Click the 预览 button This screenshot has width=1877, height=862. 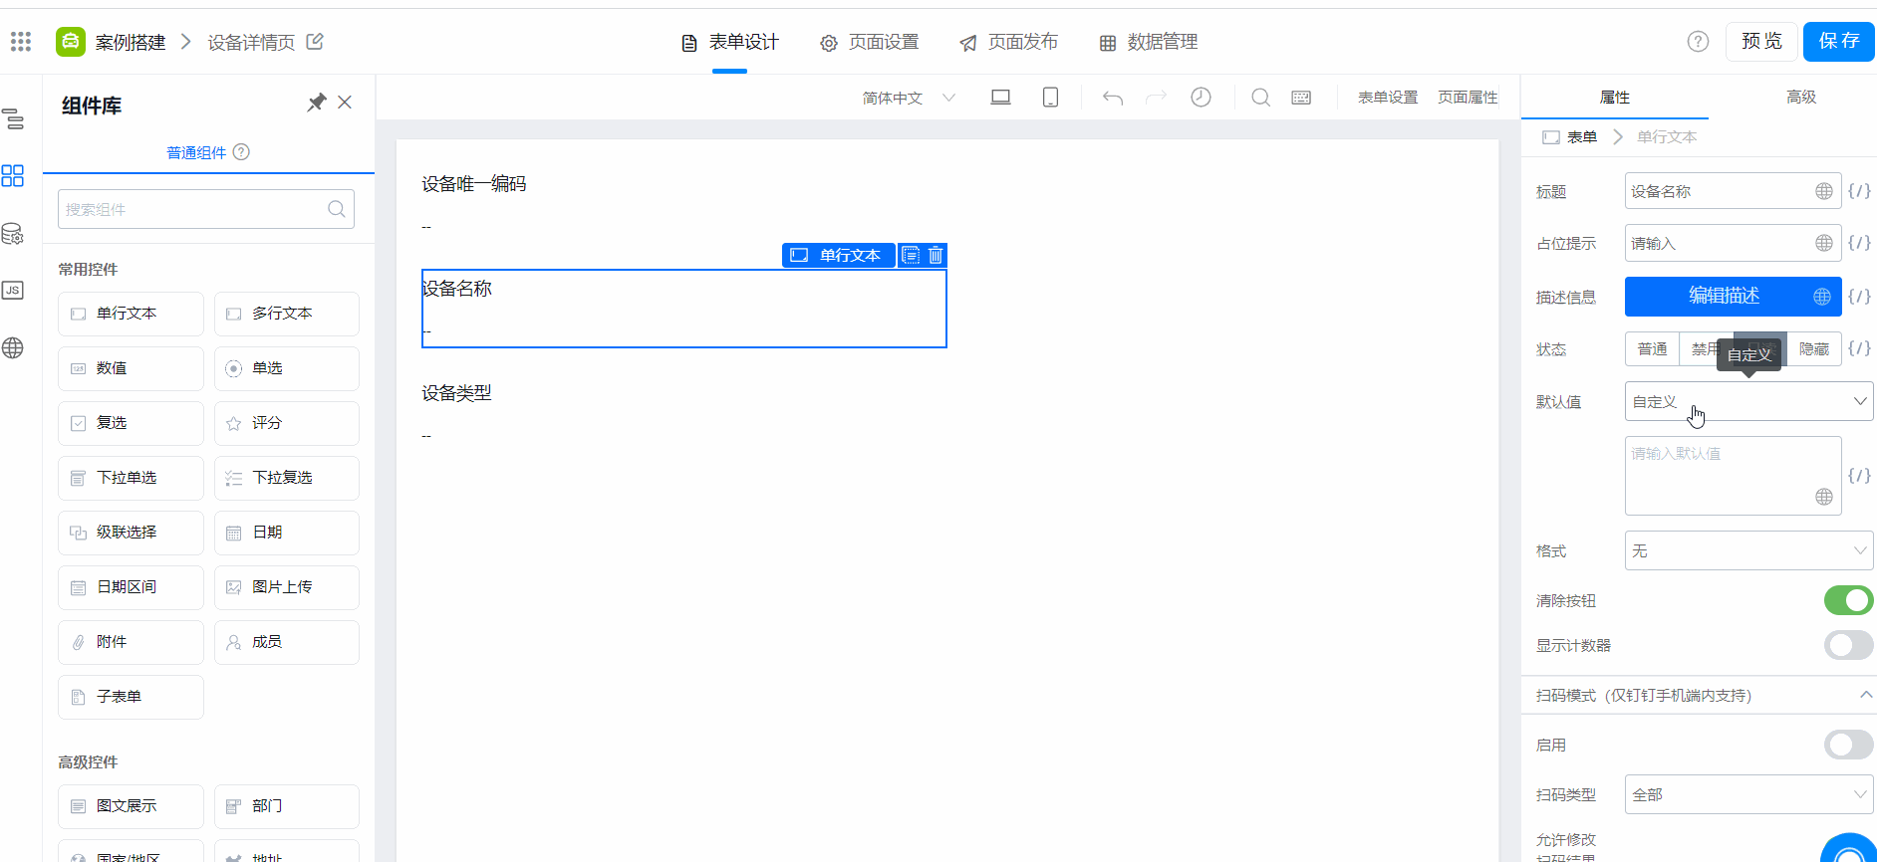[1761, 42]
